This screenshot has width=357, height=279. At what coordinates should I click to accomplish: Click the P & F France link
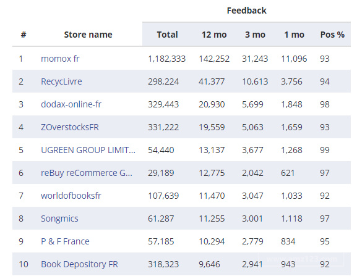(65, 241)
